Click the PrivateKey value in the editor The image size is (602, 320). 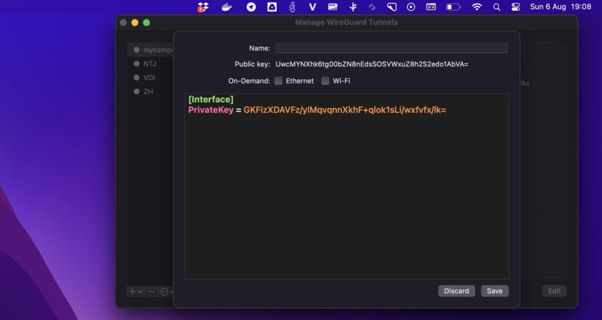coord(345,110)
